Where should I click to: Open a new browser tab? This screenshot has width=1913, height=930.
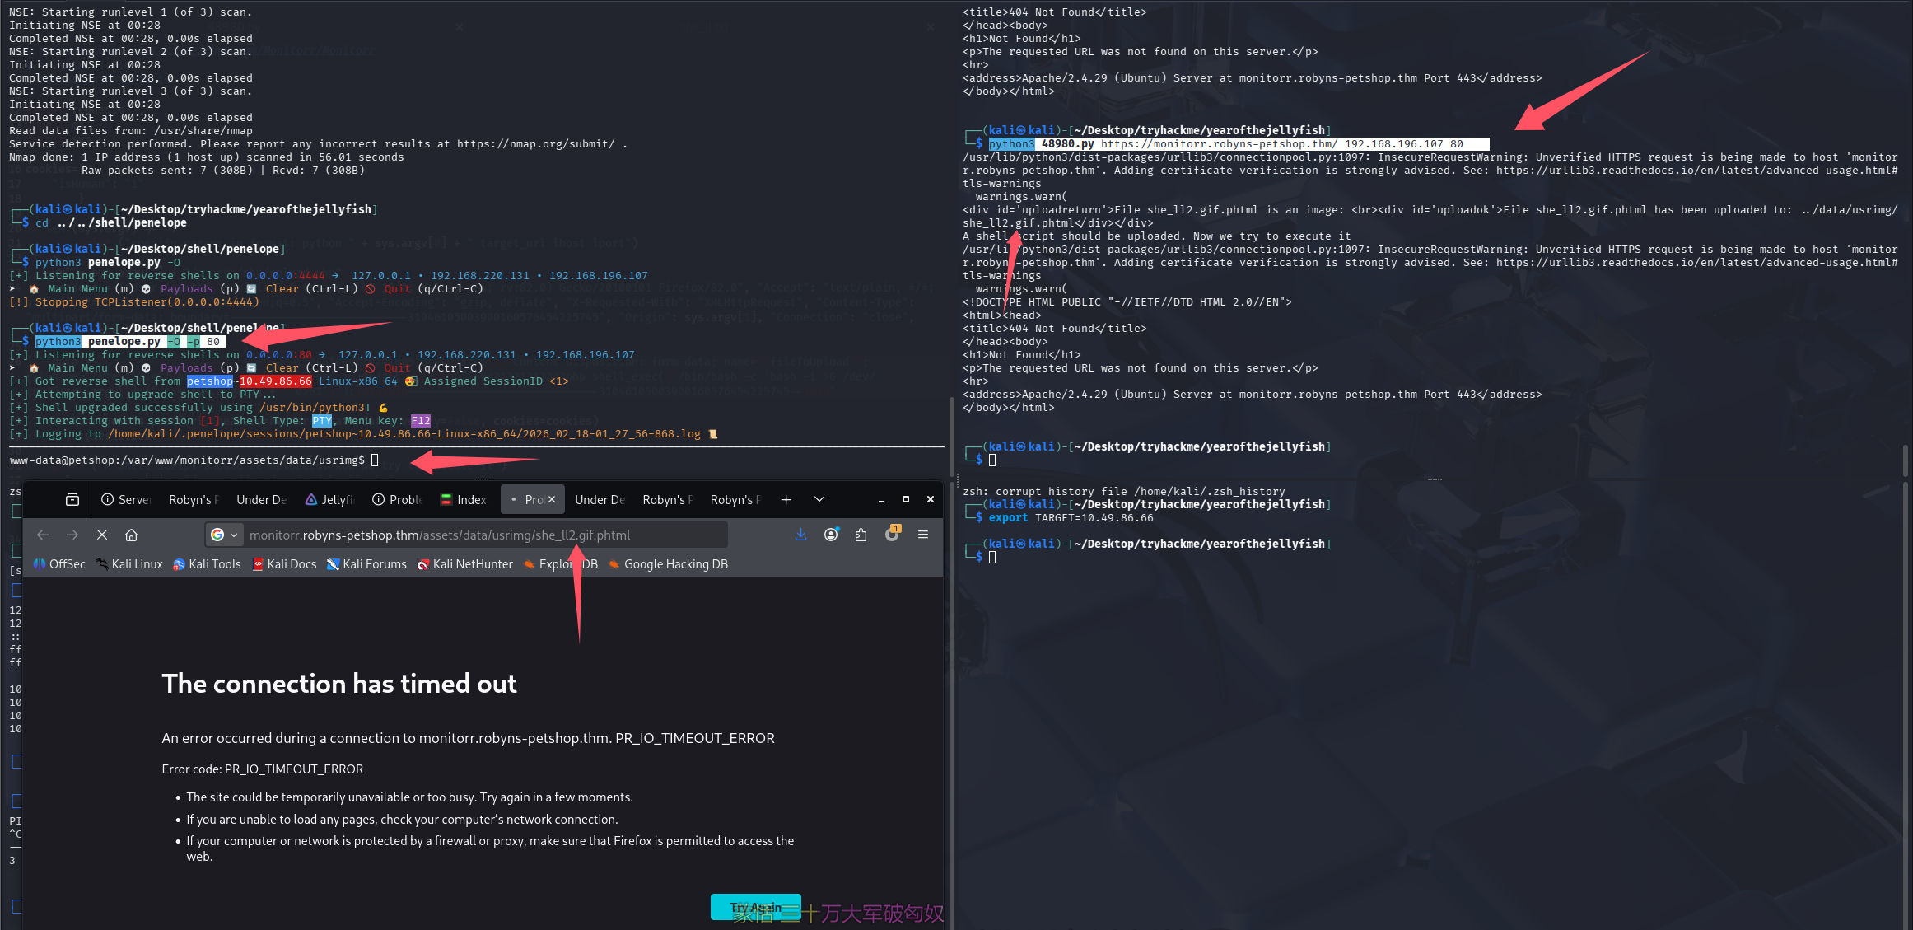(786, 499)
